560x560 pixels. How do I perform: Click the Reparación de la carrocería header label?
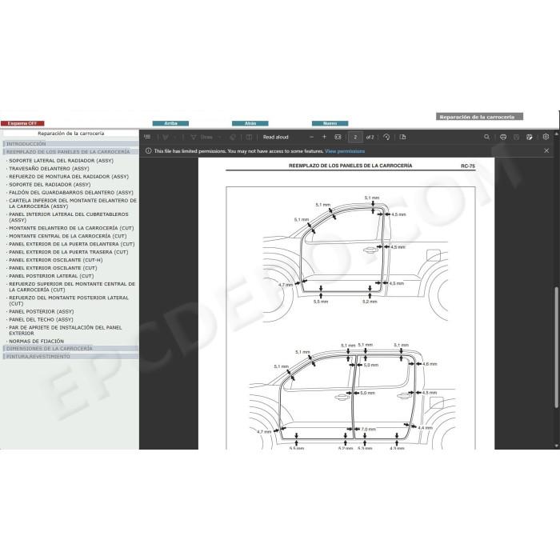[x=479, y=117]
